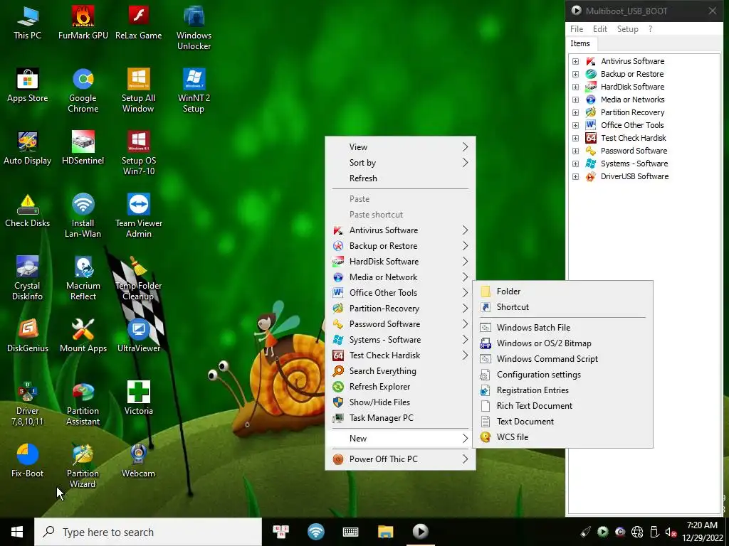729x546 pixels.
Task: Create new Registration Entries file
Action: point(562,390)
